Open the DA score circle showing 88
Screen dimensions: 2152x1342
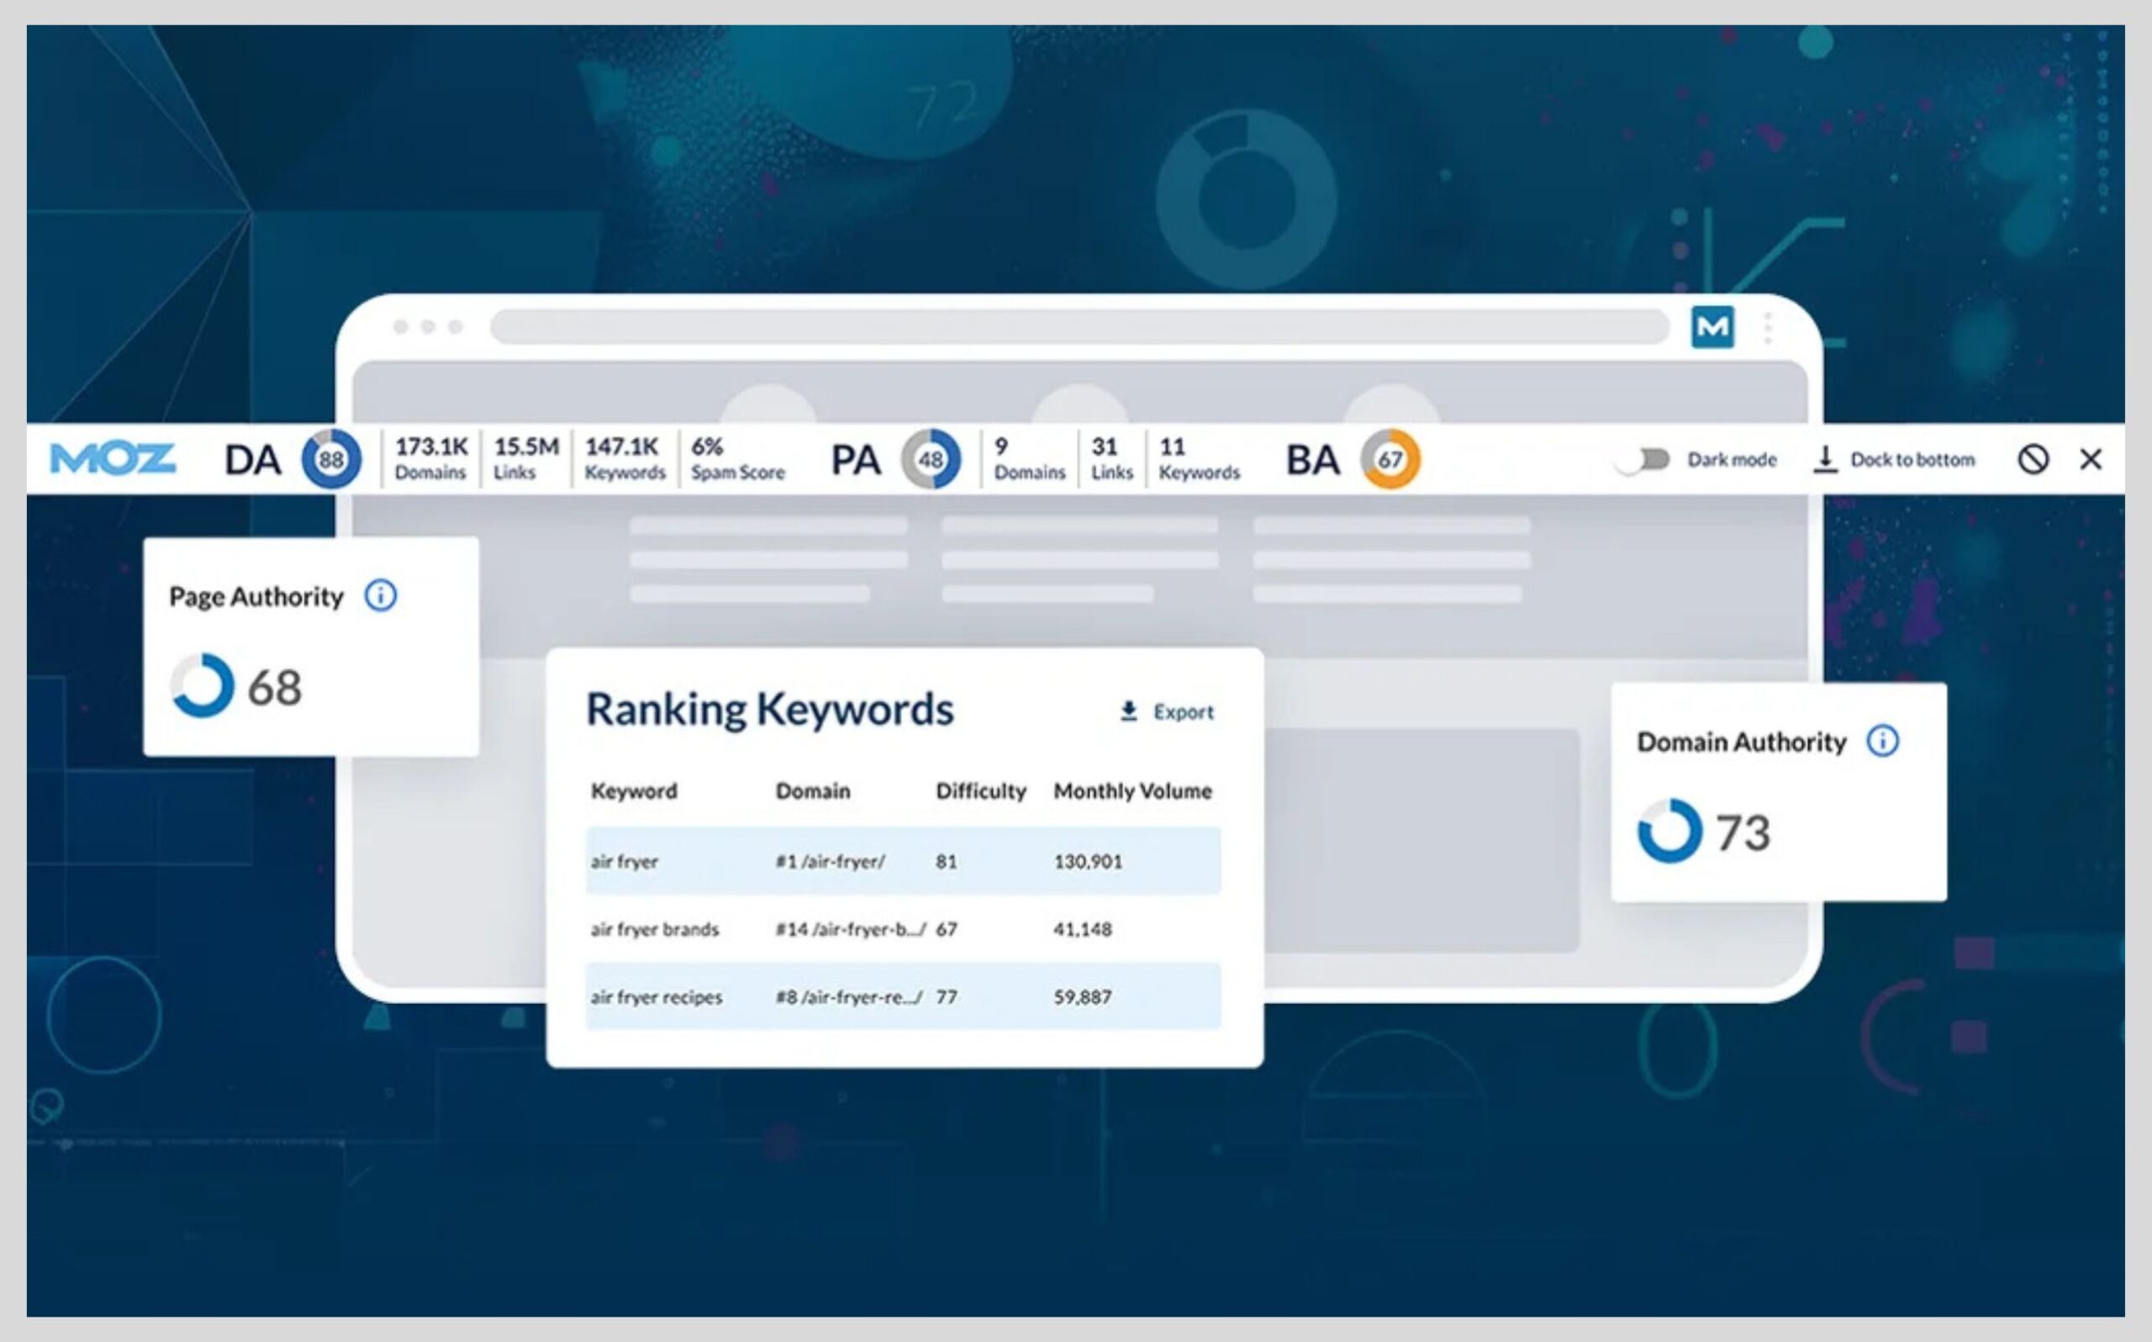pyautogui.click(x=331, y=459)
